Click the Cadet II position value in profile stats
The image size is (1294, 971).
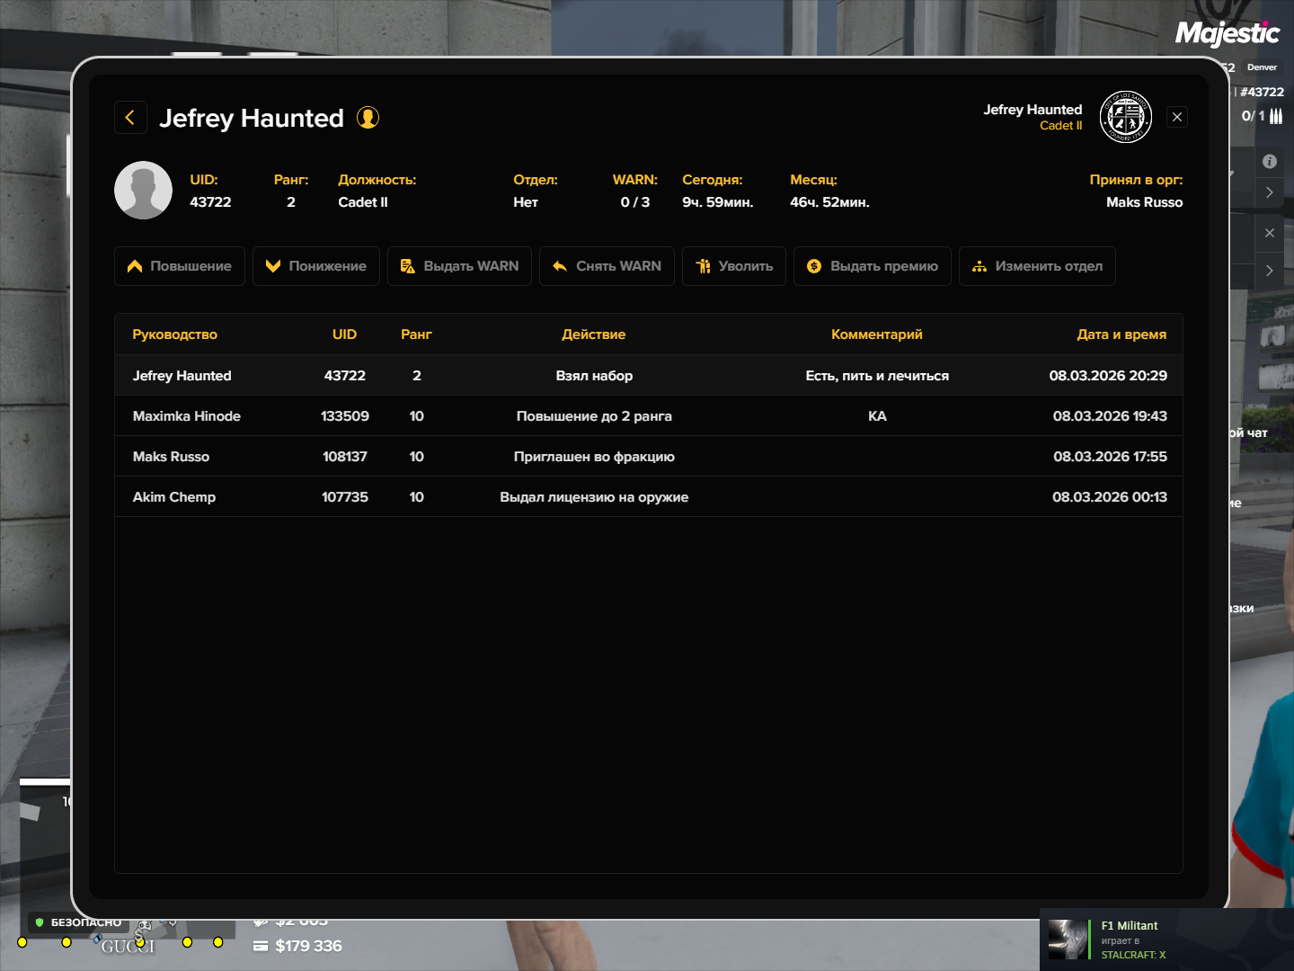363,202
